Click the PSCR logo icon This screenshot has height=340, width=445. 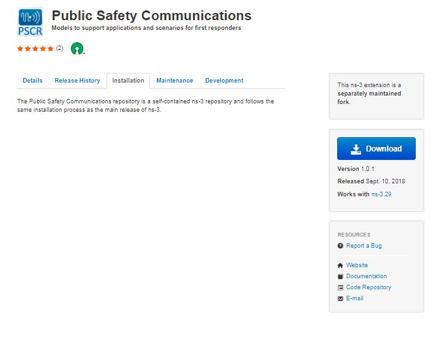coord(30,22)
